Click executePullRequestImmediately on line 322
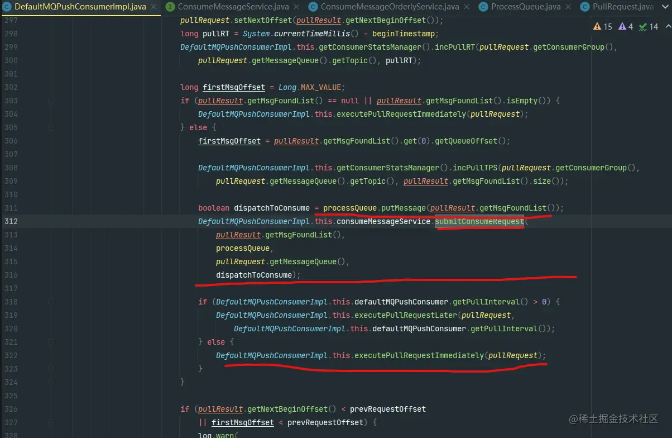 (419, 355)
